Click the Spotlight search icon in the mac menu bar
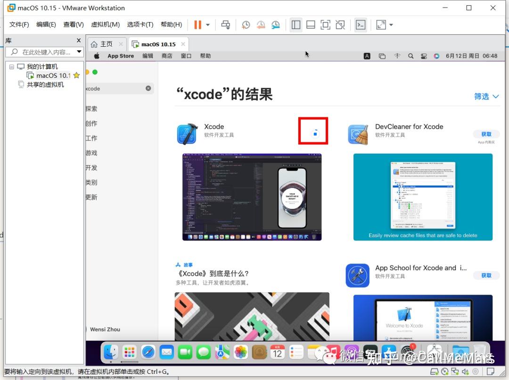The image size is (509, 380). [410, 56]
